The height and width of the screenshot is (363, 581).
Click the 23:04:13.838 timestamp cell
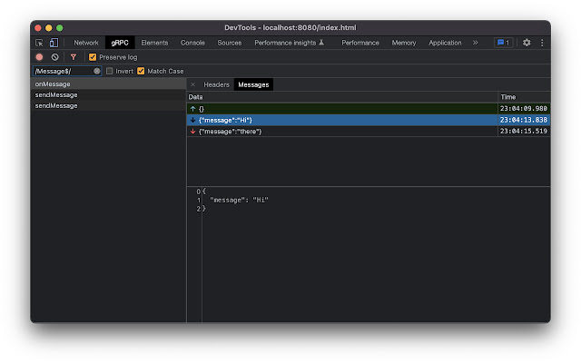pyautogui.click(x=524, y=120)
